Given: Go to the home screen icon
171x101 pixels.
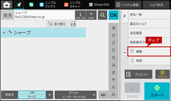Looking at the screenshot, I should click(x=7, y=5).
